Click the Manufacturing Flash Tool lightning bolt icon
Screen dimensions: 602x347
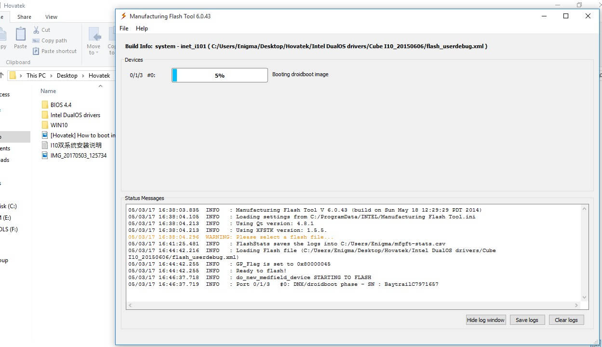123,15
